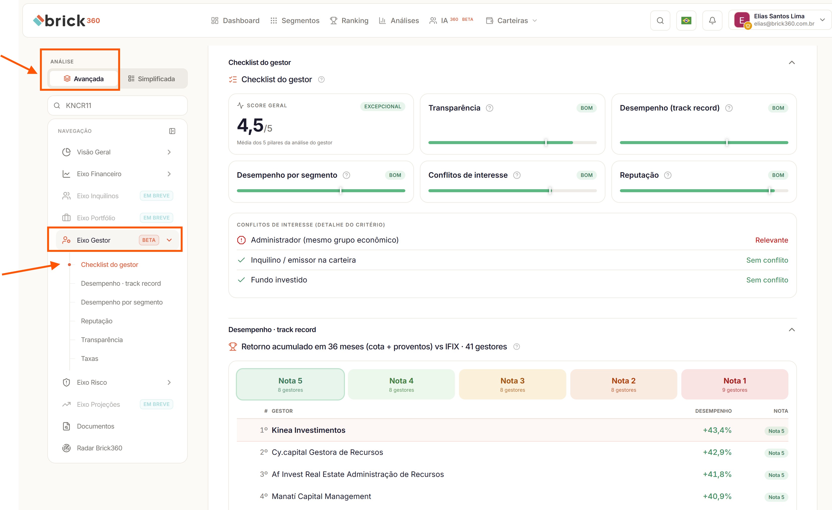The image size is (832, 510).
Task: Filter managers by Nota 5
Action: click(x=290, y=384)
